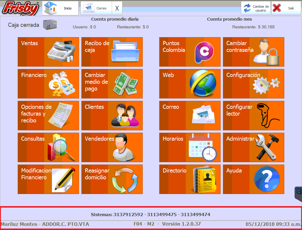The height and width of the screenshot is (230, 302).
Task: Click the 'Restaurante: $ 0' daily value
Action: point(133,27)
